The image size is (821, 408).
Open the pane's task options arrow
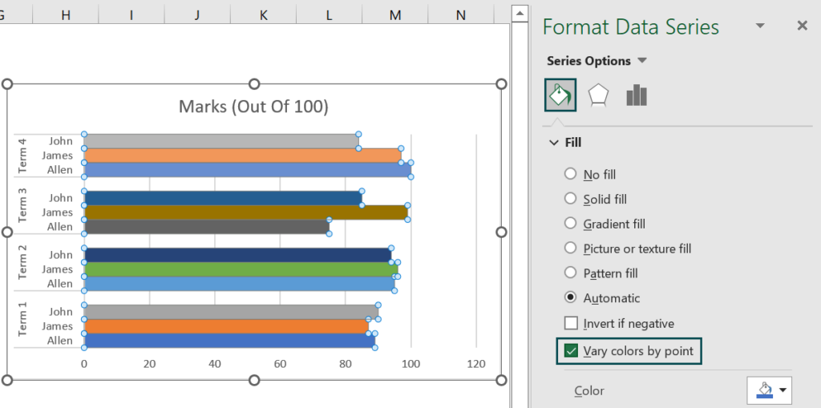coord(760,26)
